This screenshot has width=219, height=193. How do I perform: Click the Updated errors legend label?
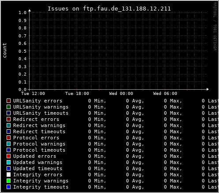point(35,156)
